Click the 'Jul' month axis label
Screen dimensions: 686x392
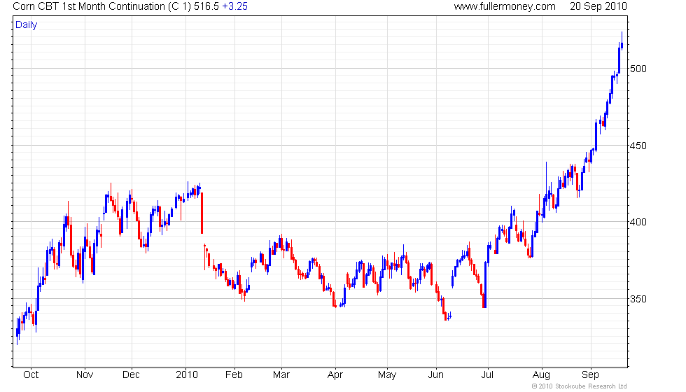click(x=487, y=375)
